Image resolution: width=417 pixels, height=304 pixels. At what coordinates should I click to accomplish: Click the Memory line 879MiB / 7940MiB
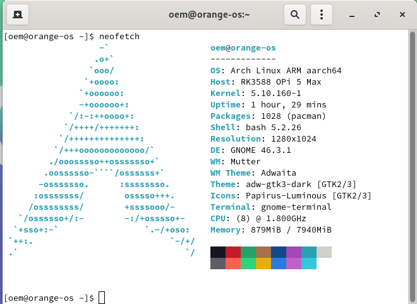270,230
